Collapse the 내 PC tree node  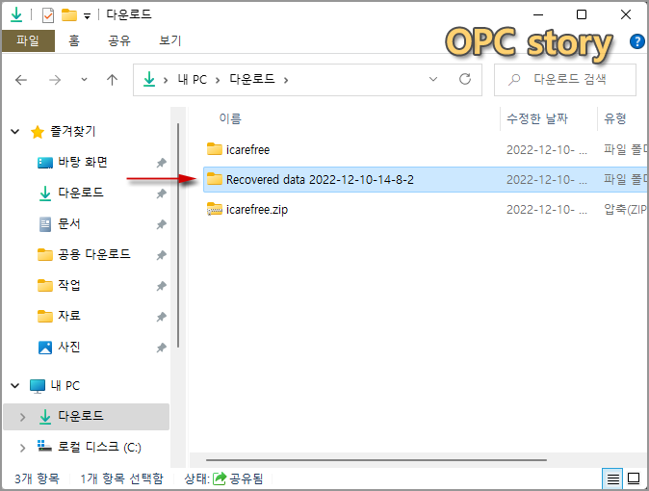tap(14, 386)
